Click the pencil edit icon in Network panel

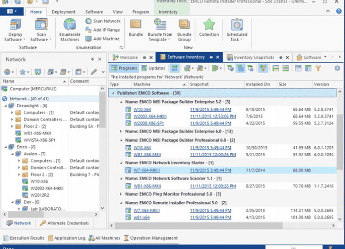94,72
